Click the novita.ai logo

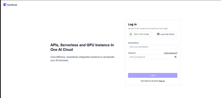click(x=10, y=5)
